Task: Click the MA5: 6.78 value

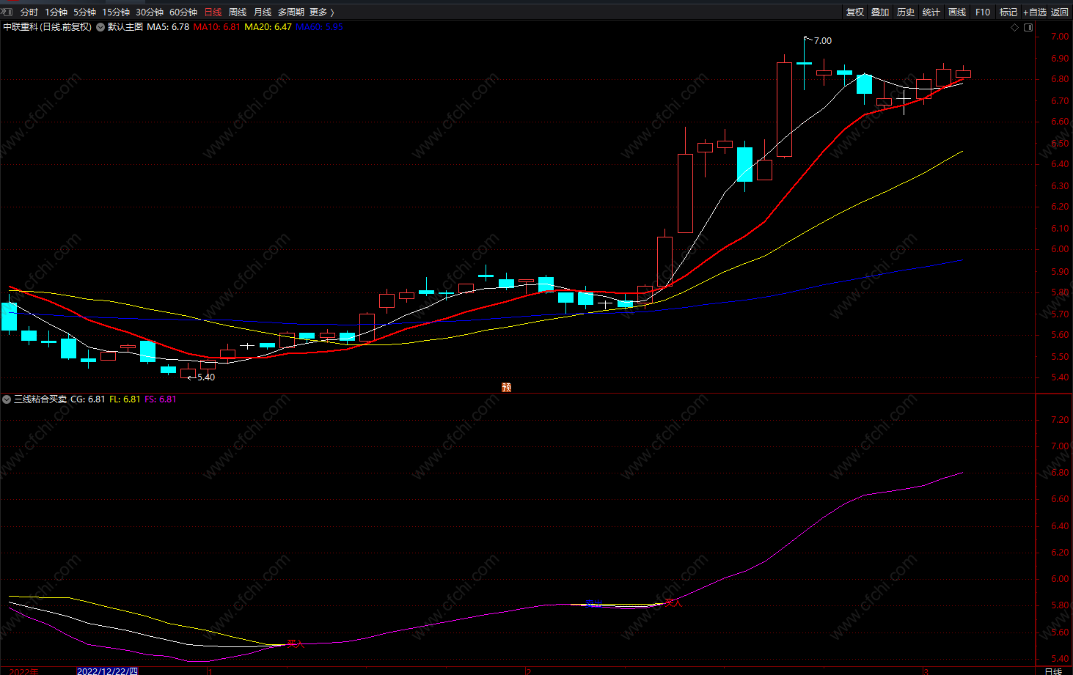Action: coord(168,27)
